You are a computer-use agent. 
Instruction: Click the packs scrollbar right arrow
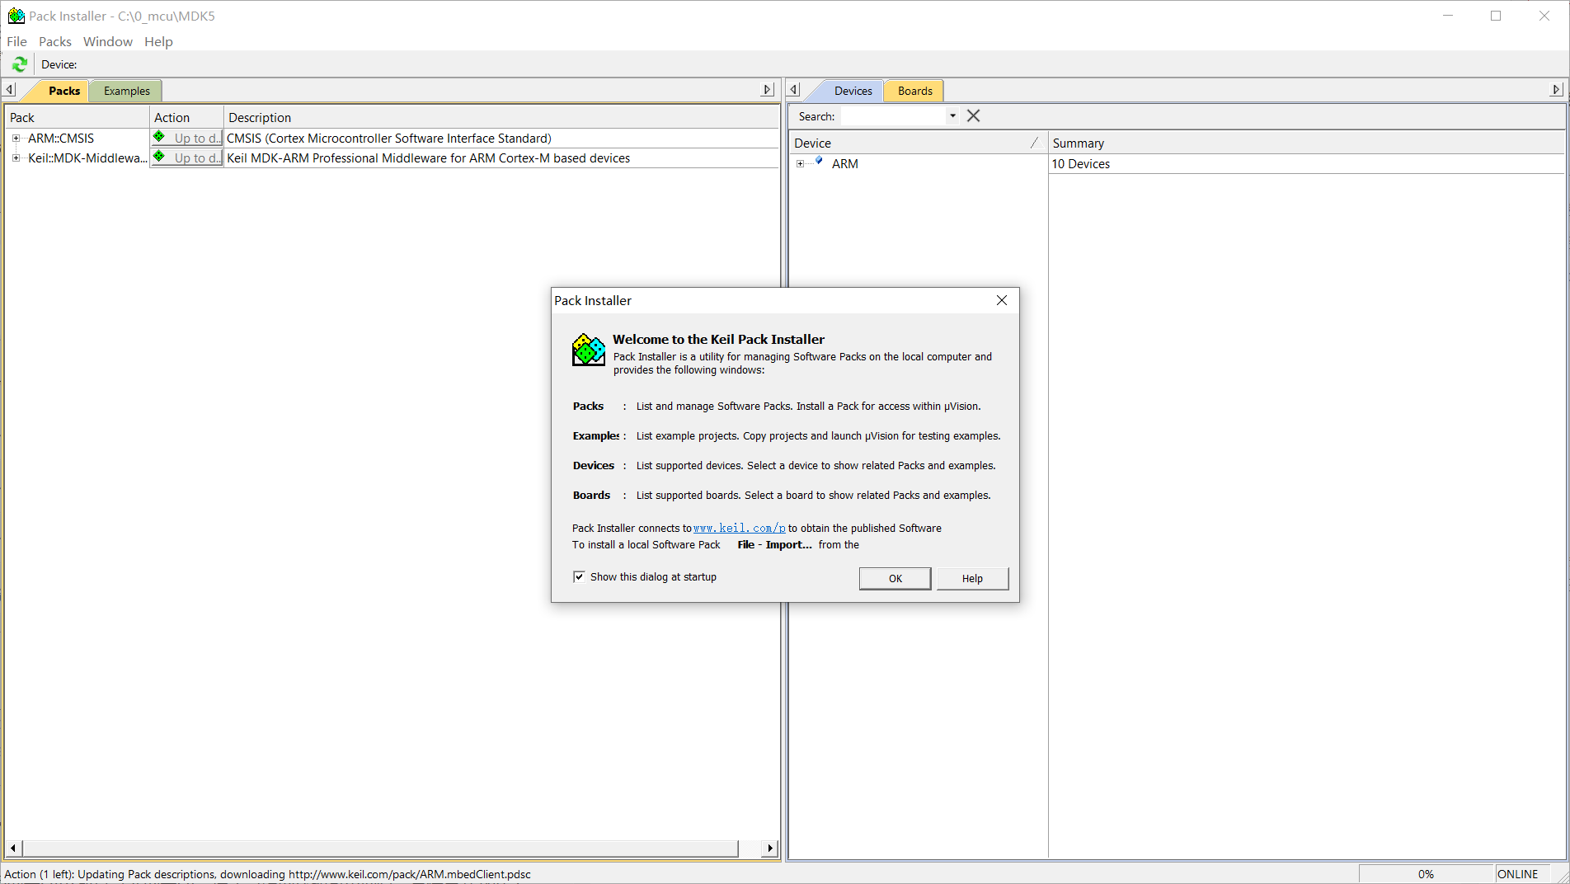[x=771, y=849]
